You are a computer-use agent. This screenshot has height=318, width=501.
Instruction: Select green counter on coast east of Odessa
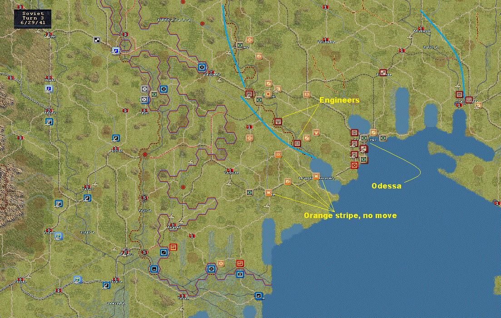(383, 138)
